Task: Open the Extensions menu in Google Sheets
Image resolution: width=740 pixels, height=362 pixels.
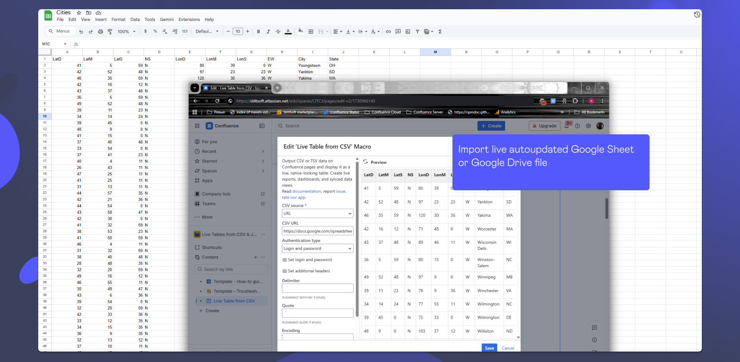Action: [x=189, y=19]
